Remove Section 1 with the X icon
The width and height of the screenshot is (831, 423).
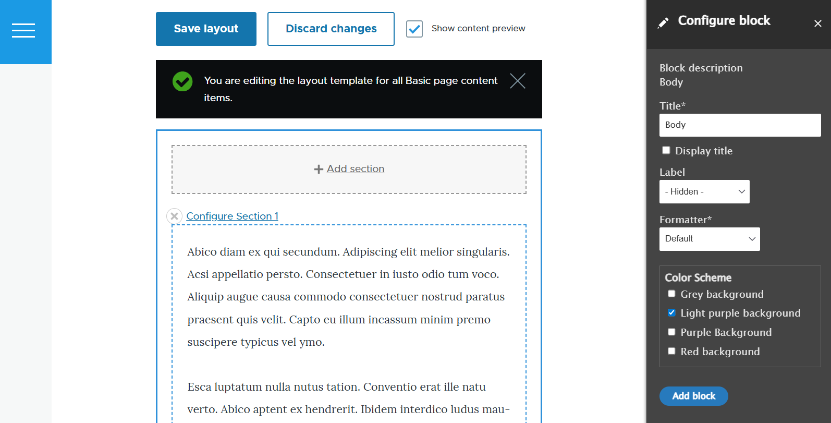click(x=174, y=216)
